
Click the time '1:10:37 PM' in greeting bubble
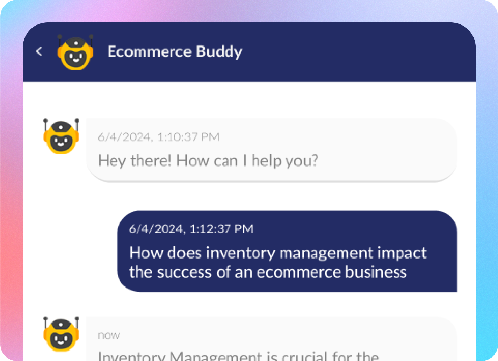click(x=188, y=137)
